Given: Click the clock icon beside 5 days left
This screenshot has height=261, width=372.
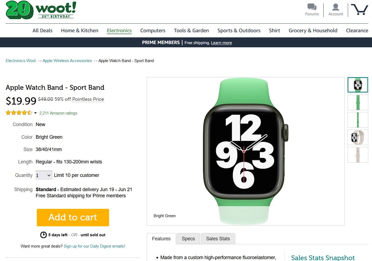Looking at the screenshot, I should pyautogui.click(x=44, y=235).
